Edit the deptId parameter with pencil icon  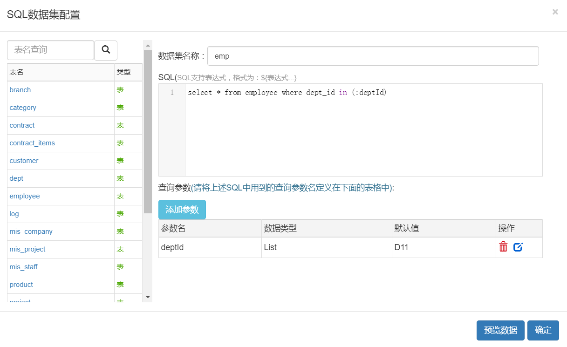pos(518,247)
